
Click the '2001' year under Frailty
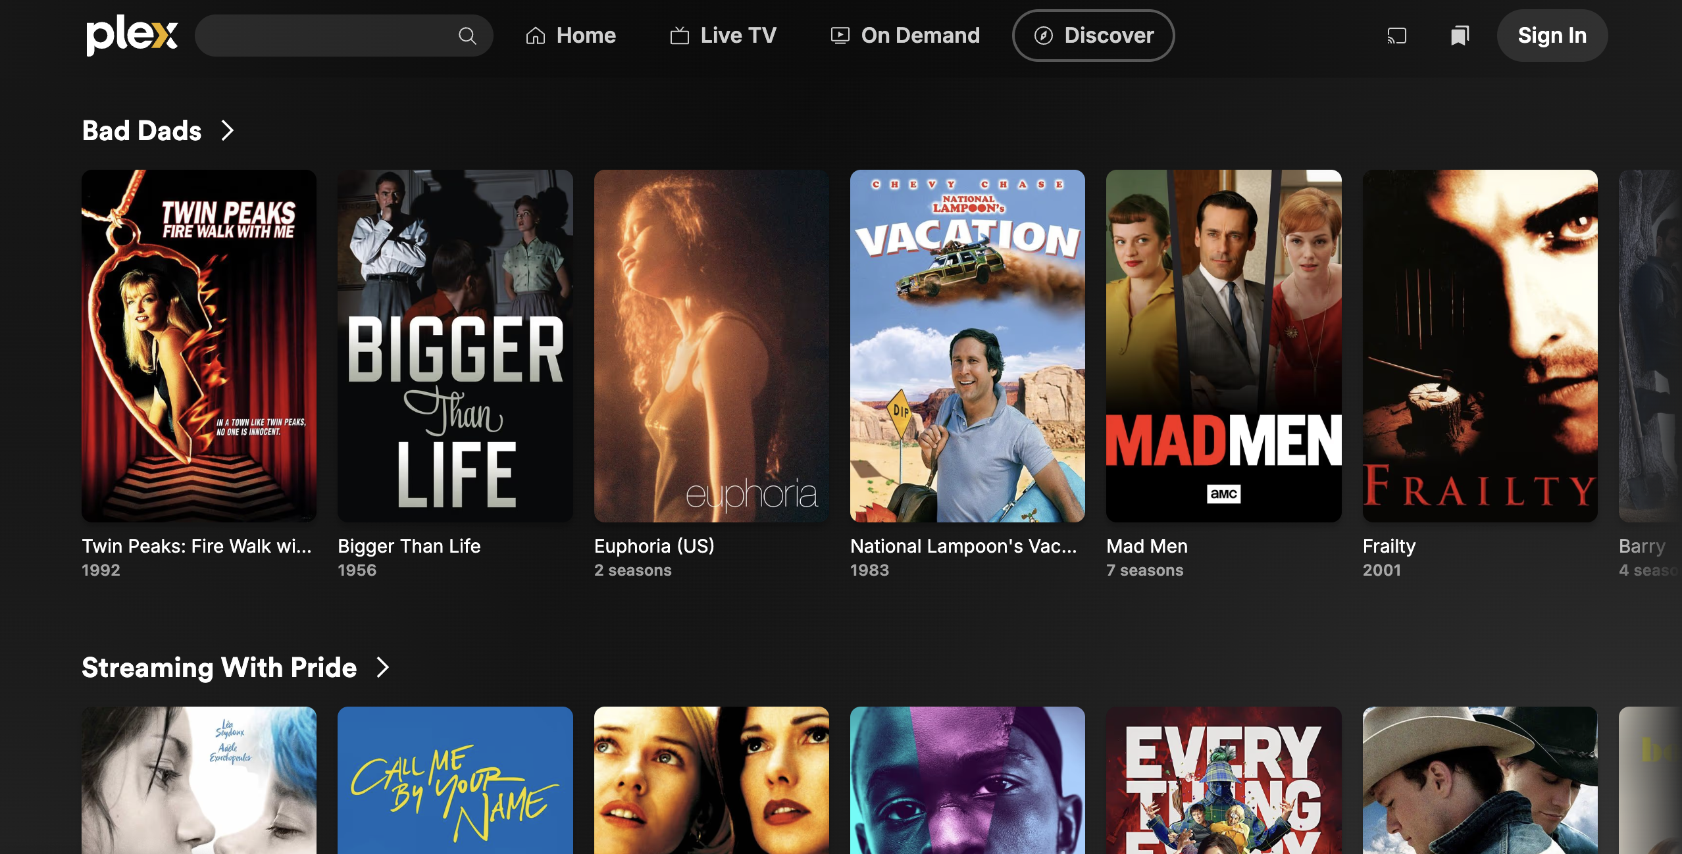click(1382, 570)
